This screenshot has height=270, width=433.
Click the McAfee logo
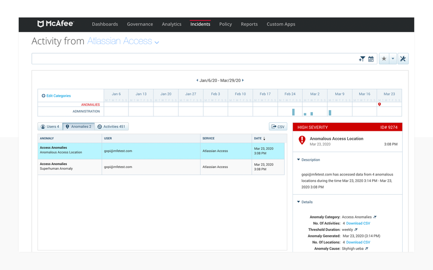click(x=55, y=24)
